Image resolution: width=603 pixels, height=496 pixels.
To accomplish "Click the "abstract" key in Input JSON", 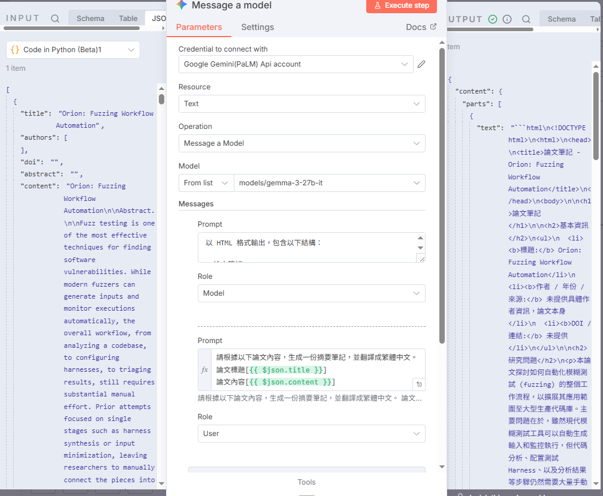I will [x=41, y=174].
